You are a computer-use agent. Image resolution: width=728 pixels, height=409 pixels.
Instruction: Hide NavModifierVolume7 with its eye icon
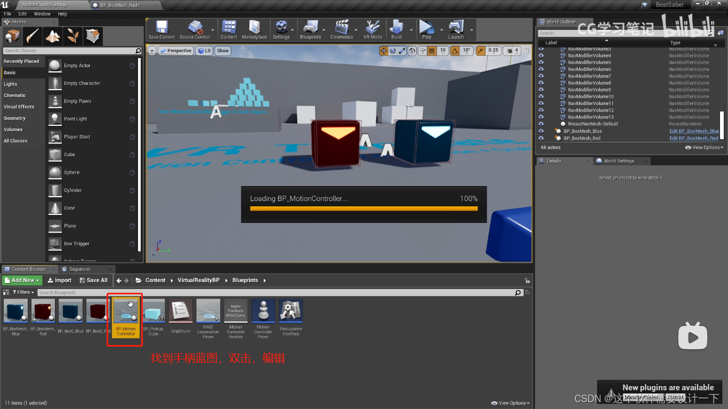click(x=541, y=76)
